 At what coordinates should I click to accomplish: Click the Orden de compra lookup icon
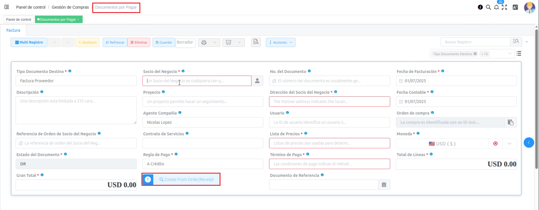coord(511,122)
